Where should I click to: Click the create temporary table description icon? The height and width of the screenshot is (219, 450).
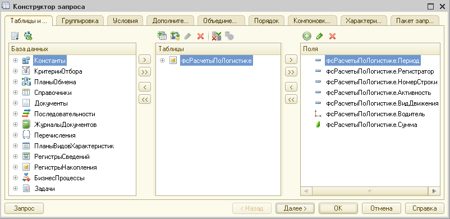[175, 36]
